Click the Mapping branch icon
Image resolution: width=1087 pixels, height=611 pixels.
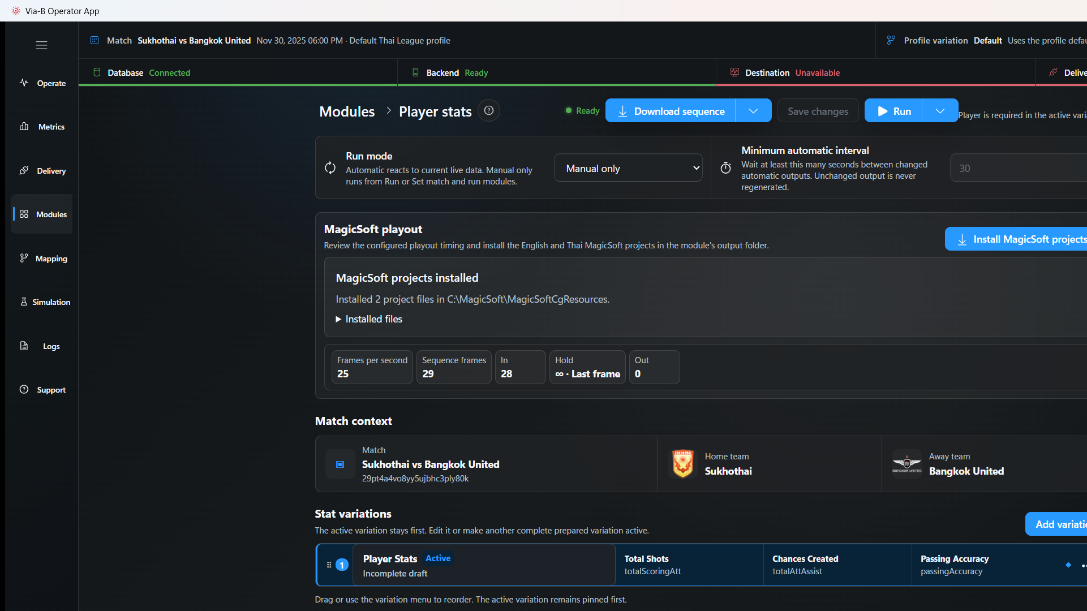[24, 258]
